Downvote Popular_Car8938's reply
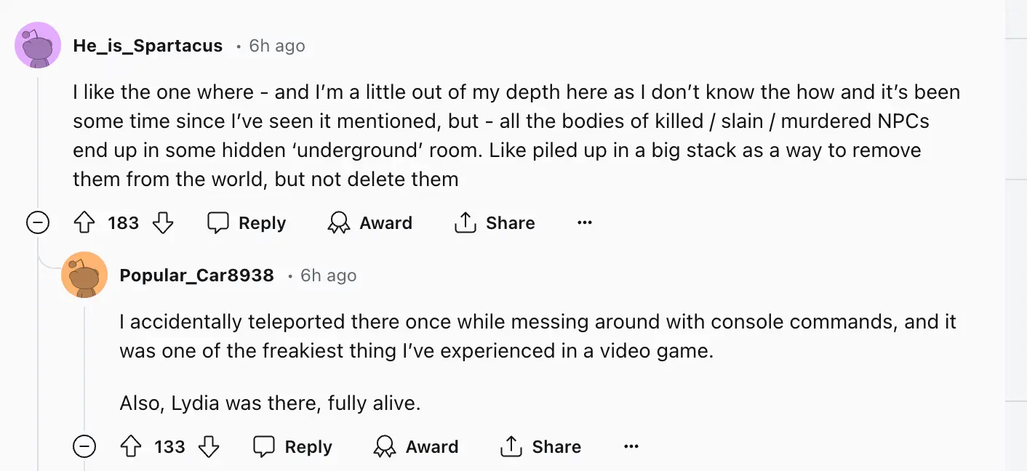Viewport: 1027px width, 471px height. 209,447
